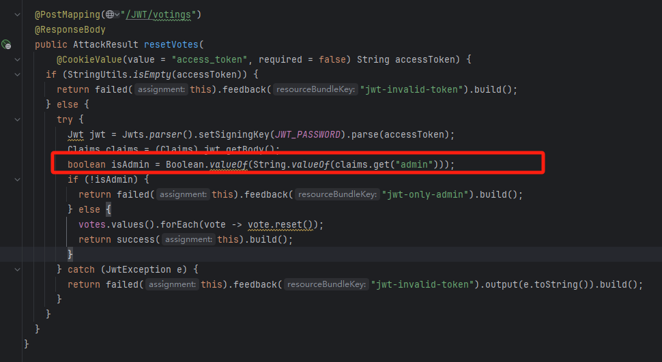This screenshot has width=662, height=362.
Task: Click parse(accessToken) method call
Action: pos(400,134)
